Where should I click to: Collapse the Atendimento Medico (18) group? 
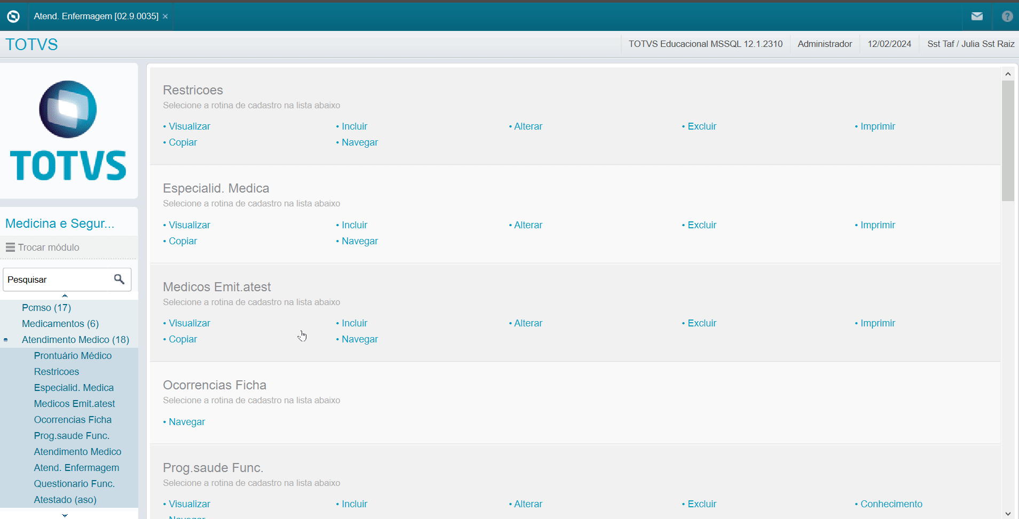(x=75, y=340)
